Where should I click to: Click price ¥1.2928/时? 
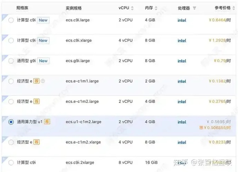(220, 40)
